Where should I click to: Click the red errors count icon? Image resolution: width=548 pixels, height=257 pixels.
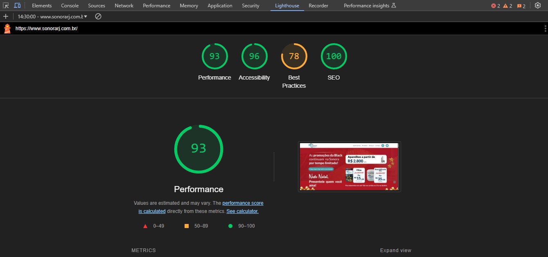(496, 6)
